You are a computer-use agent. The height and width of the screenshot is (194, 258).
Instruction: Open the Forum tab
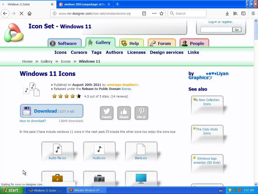tap(162, 43)
